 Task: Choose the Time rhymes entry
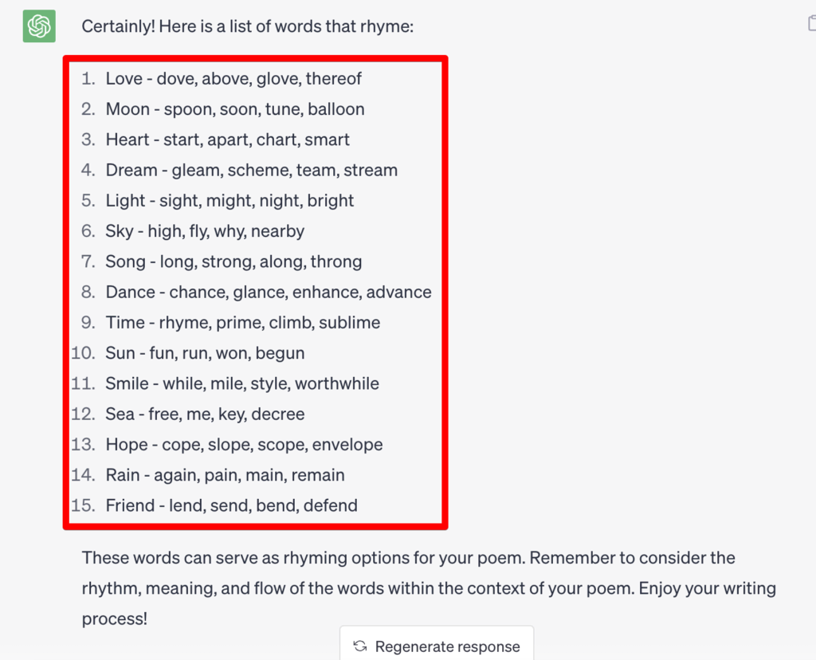coord(243,323)
